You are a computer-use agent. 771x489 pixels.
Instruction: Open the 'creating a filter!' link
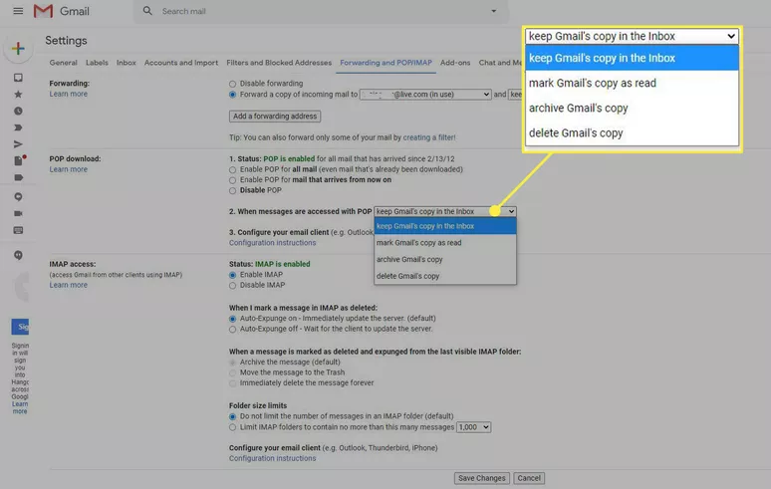(429, 137)
